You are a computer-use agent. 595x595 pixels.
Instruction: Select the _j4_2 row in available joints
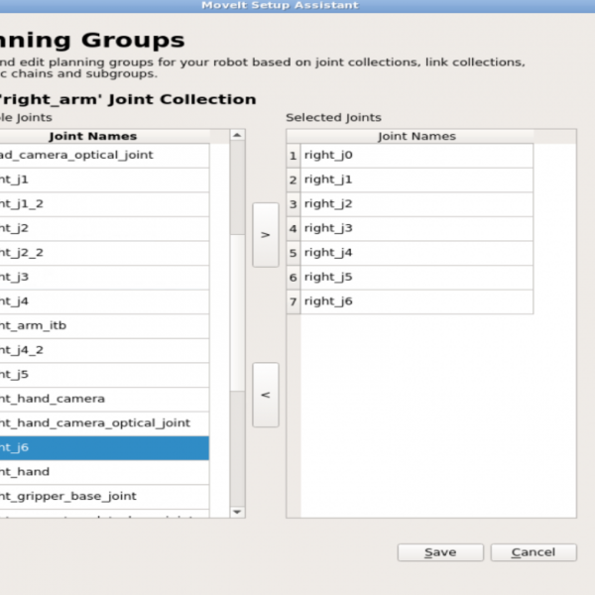[104, 350]
